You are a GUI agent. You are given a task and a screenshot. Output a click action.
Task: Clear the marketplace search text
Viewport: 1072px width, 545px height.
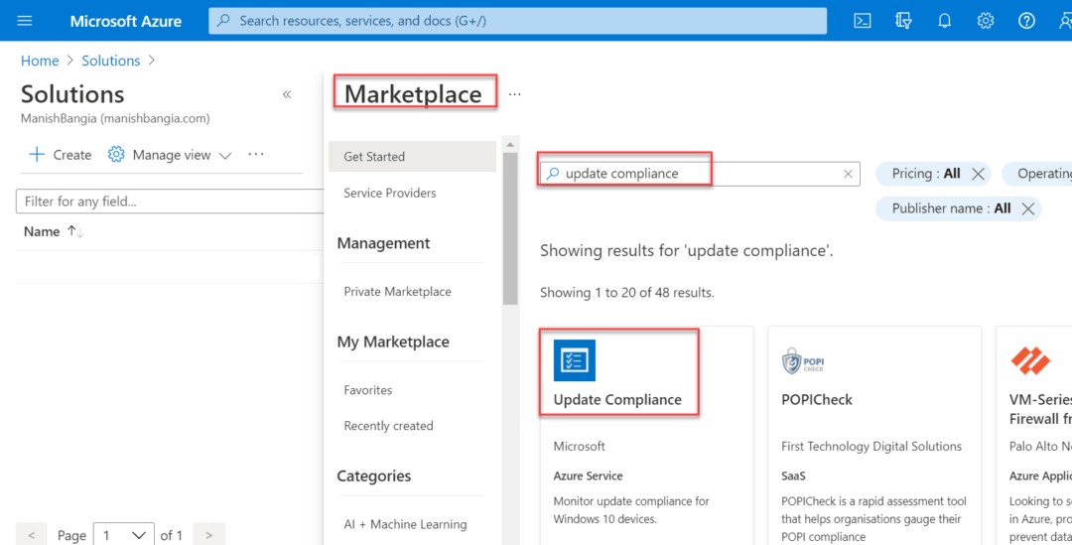coord(848,174)
